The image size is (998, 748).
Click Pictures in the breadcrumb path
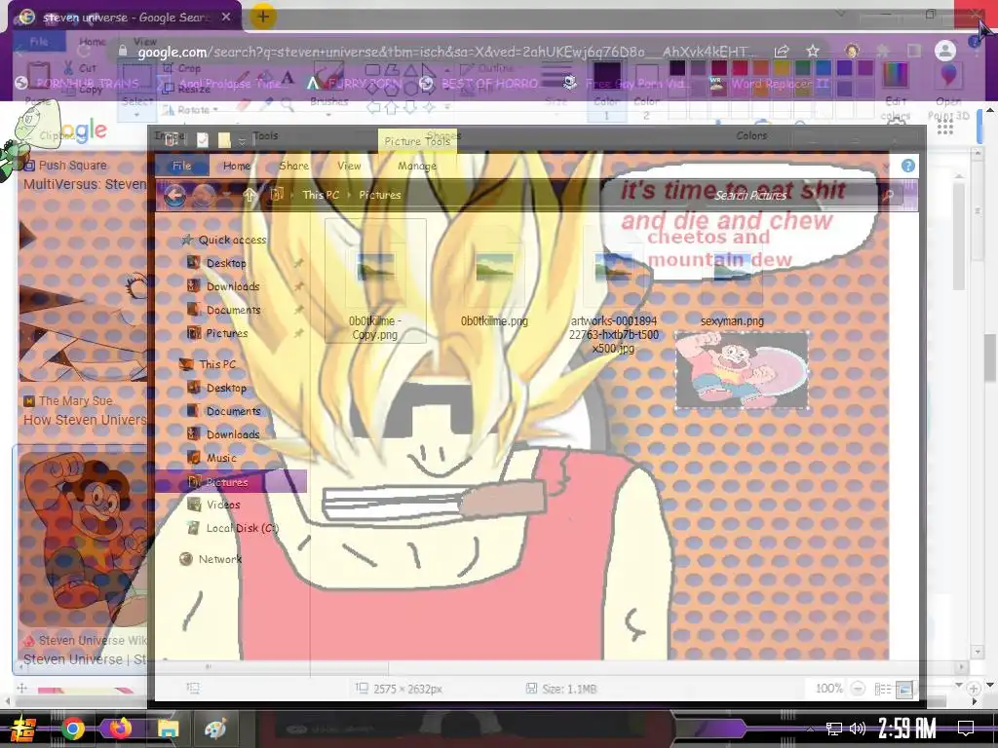pos(379,195)
